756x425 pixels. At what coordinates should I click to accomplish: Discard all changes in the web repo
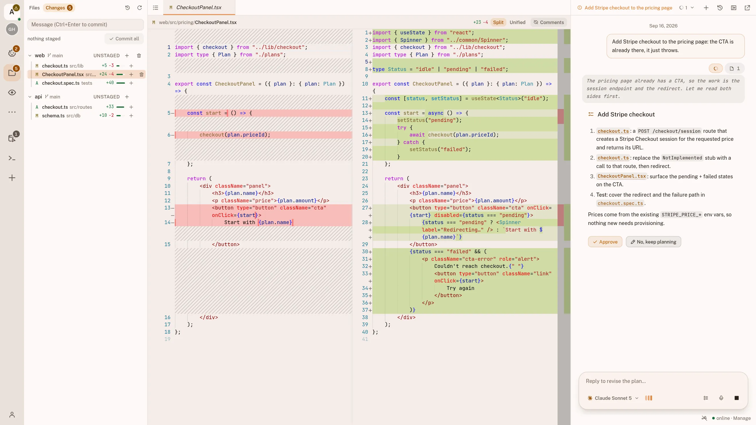(139, 56)
